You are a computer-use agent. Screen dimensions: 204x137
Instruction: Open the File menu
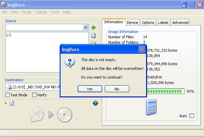click(x=4, y=12)
